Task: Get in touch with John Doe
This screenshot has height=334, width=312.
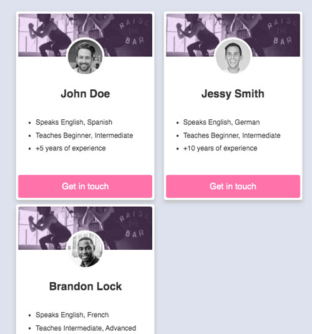Action: click(85, 187)
